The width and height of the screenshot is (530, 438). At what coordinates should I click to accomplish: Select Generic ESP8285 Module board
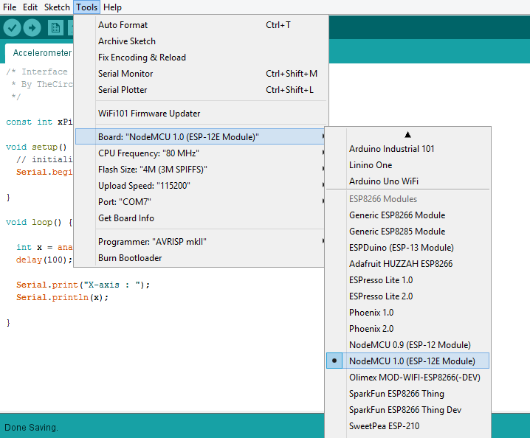(407, 232)
